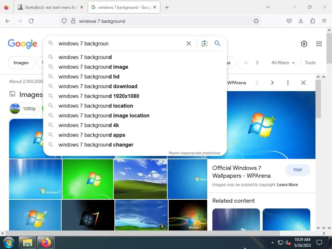332x249 pixels.
Task: Click the horizontal page scrollbar
Action: click(142, 233)
